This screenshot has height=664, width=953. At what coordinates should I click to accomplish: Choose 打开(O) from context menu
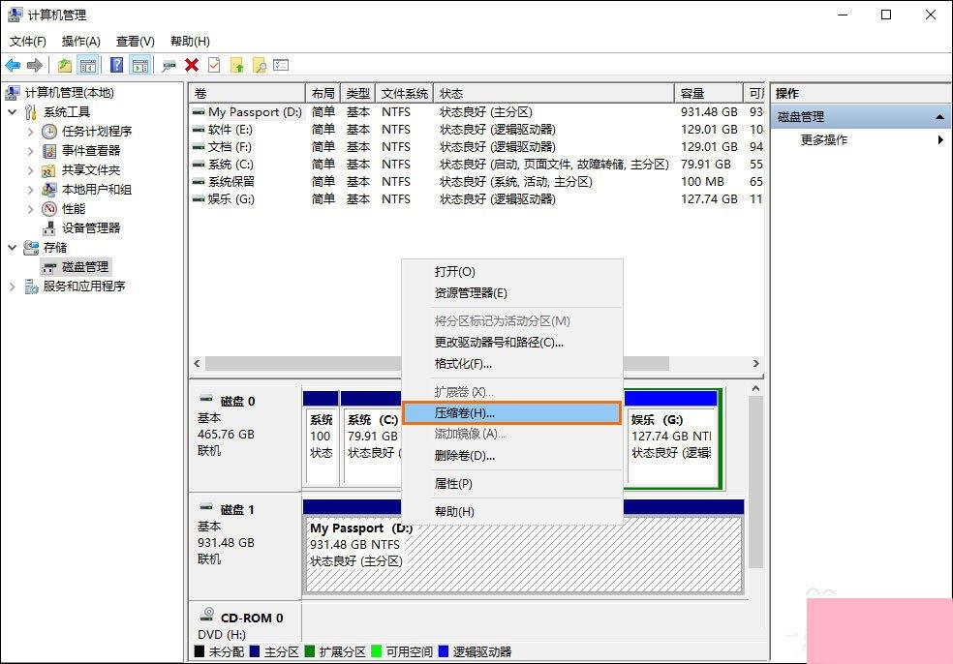point(511,272)
